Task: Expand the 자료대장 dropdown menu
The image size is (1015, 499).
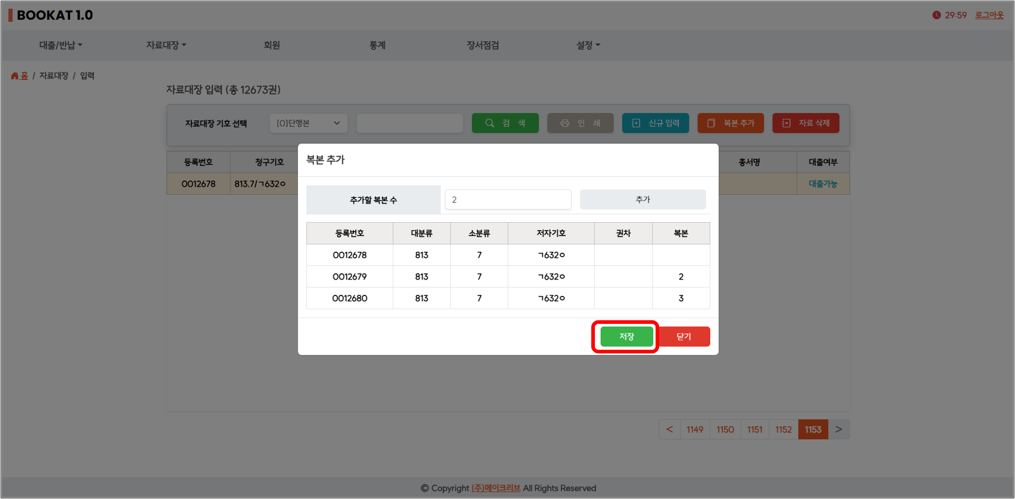Action: [x=166, y=45]
